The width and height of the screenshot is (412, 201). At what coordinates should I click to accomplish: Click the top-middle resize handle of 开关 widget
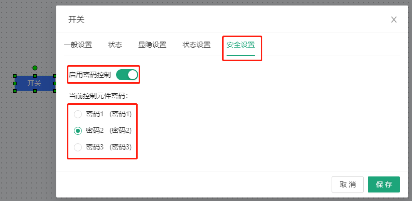(x=35, y=76)
